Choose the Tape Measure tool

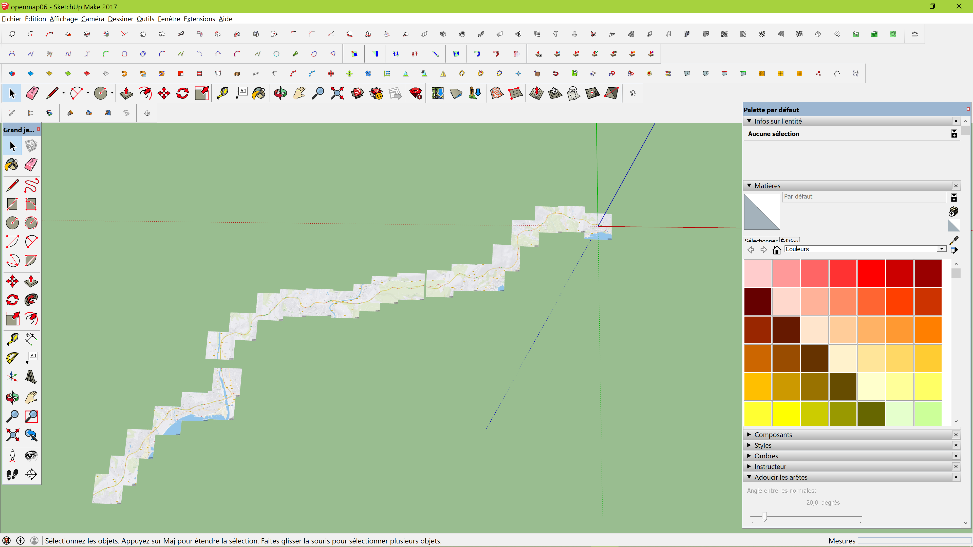pyautogui.click(x=222, y=93)
